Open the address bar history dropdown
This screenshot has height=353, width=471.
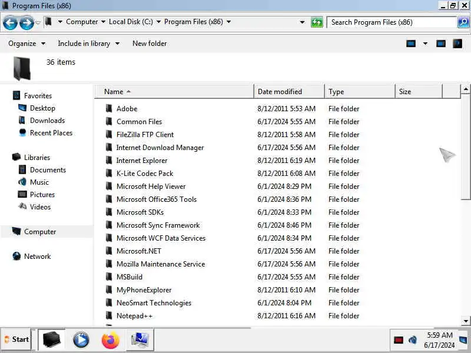(302, 22)
